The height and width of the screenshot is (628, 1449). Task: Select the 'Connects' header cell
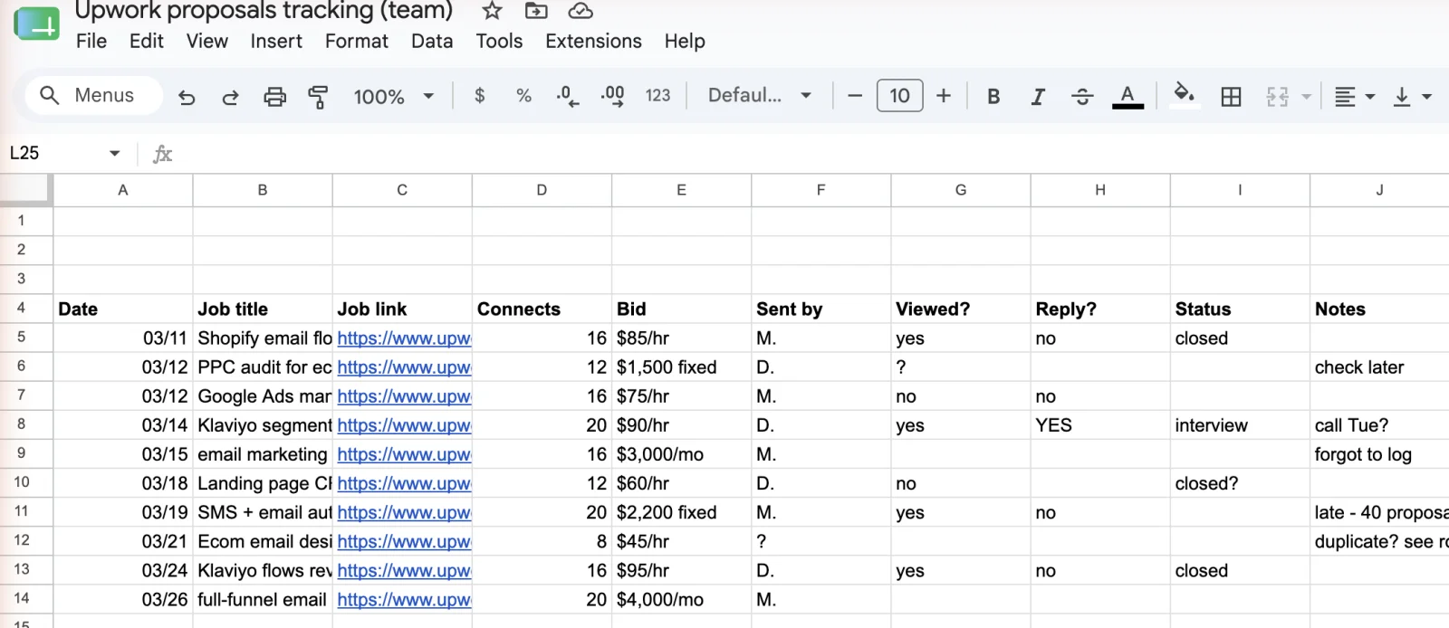pyautogui.click(x=542, y=309)
